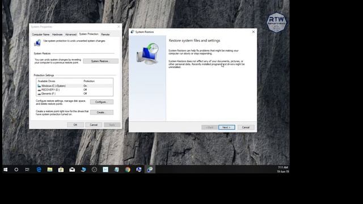Image resolution: width=363 pixels, height=204 pixels.
Task: Open Cortana search circle on taskbar
Action: click(16, 169)
